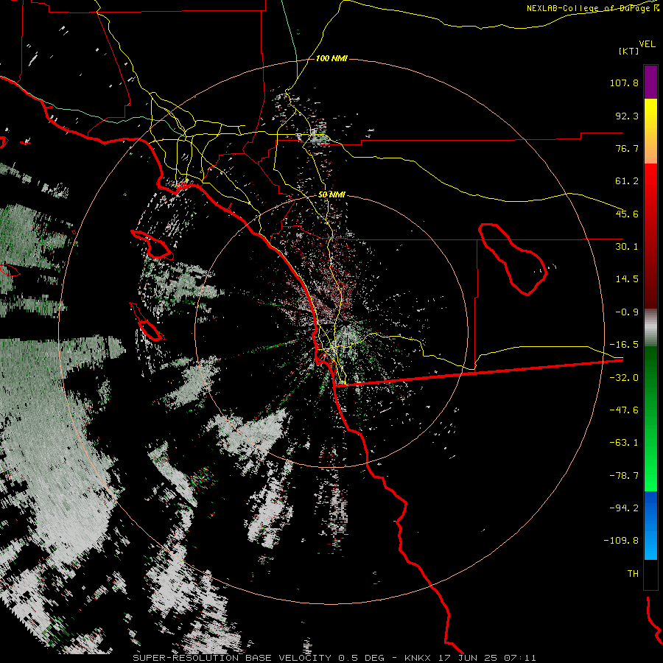Click the -47.6 velocity scale value
Viewport: 663px width, 663px height.
(624, 410)
